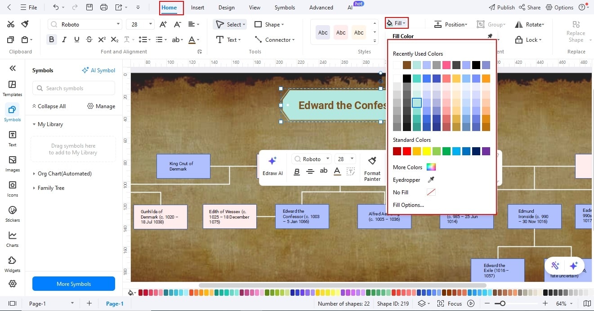Open Edraw AI from the floating toolbar
The width and height of the screenshot is (594, 311).
click(x=272, y=167)
